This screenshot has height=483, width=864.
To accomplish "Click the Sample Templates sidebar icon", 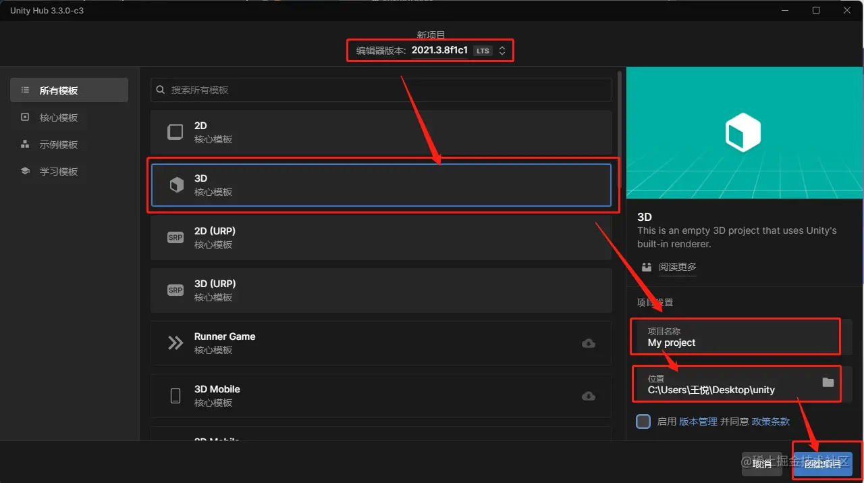I will (25, 144).
